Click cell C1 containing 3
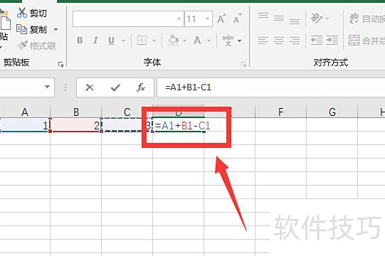Image resolution: width=385 pixels, height=256 pixels. pyautogui.click(x=127, y=125)
